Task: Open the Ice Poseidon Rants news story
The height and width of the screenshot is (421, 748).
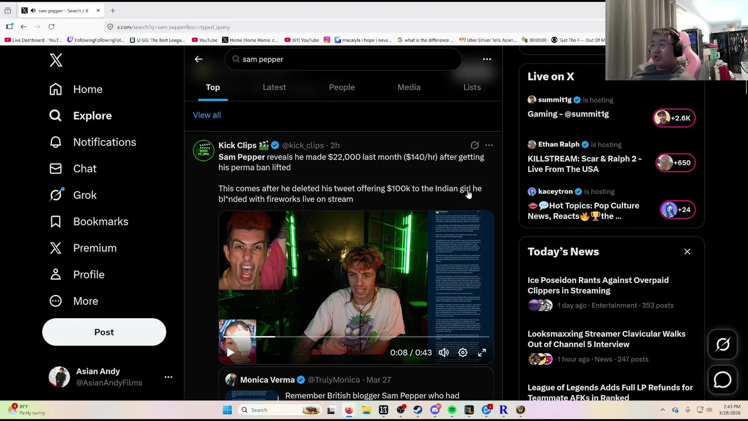Action: click(x=598, y=285)
